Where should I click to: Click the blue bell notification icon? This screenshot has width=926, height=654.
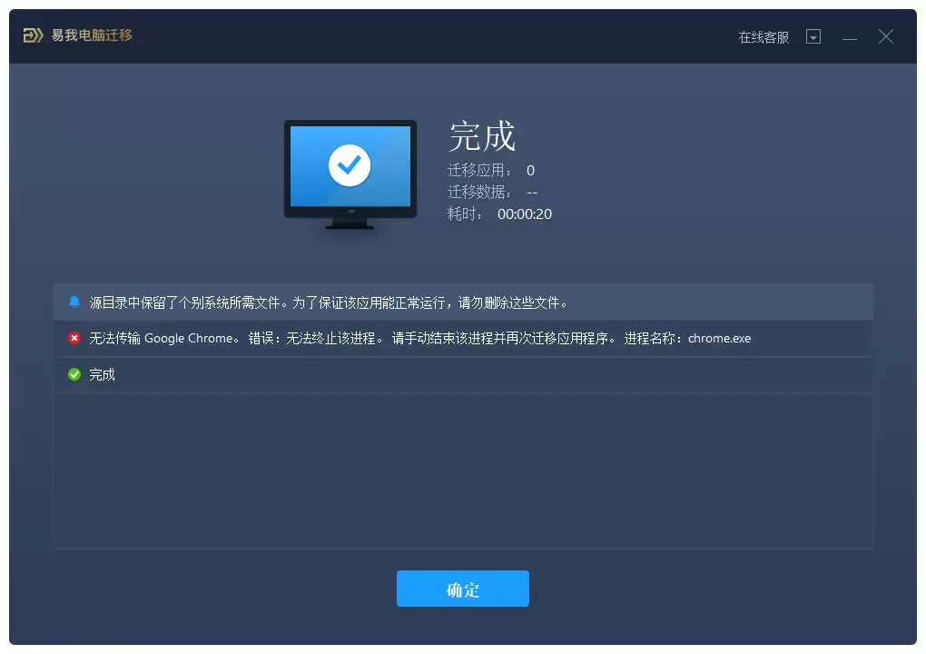tap(74, 302)
